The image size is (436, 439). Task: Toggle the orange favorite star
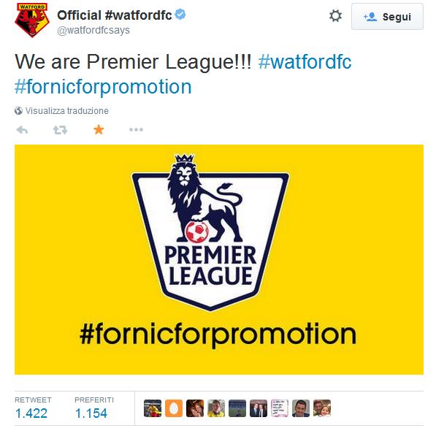[99, 129]
